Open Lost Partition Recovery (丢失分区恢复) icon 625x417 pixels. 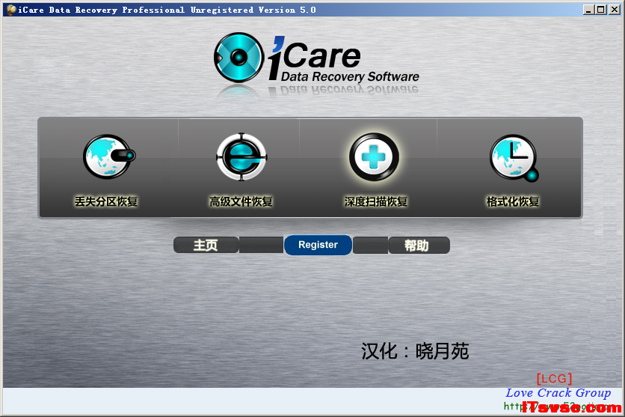pos(109,156)
